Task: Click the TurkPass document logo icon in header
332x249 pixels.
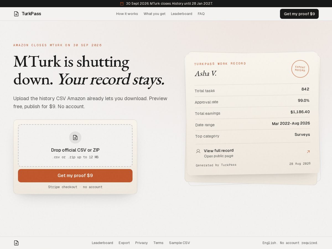Action: tap(16, 14)
